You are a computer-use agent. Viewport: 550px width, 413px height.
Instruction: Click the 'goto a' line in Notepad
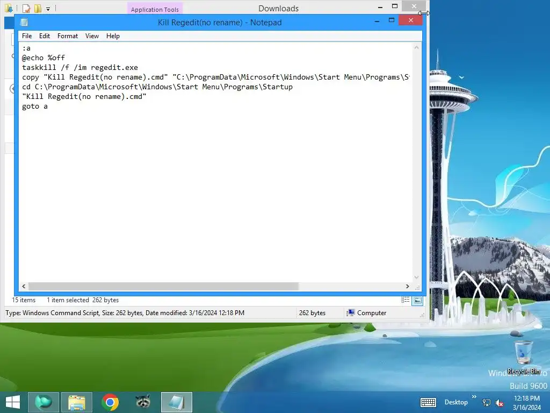(35, 106)
